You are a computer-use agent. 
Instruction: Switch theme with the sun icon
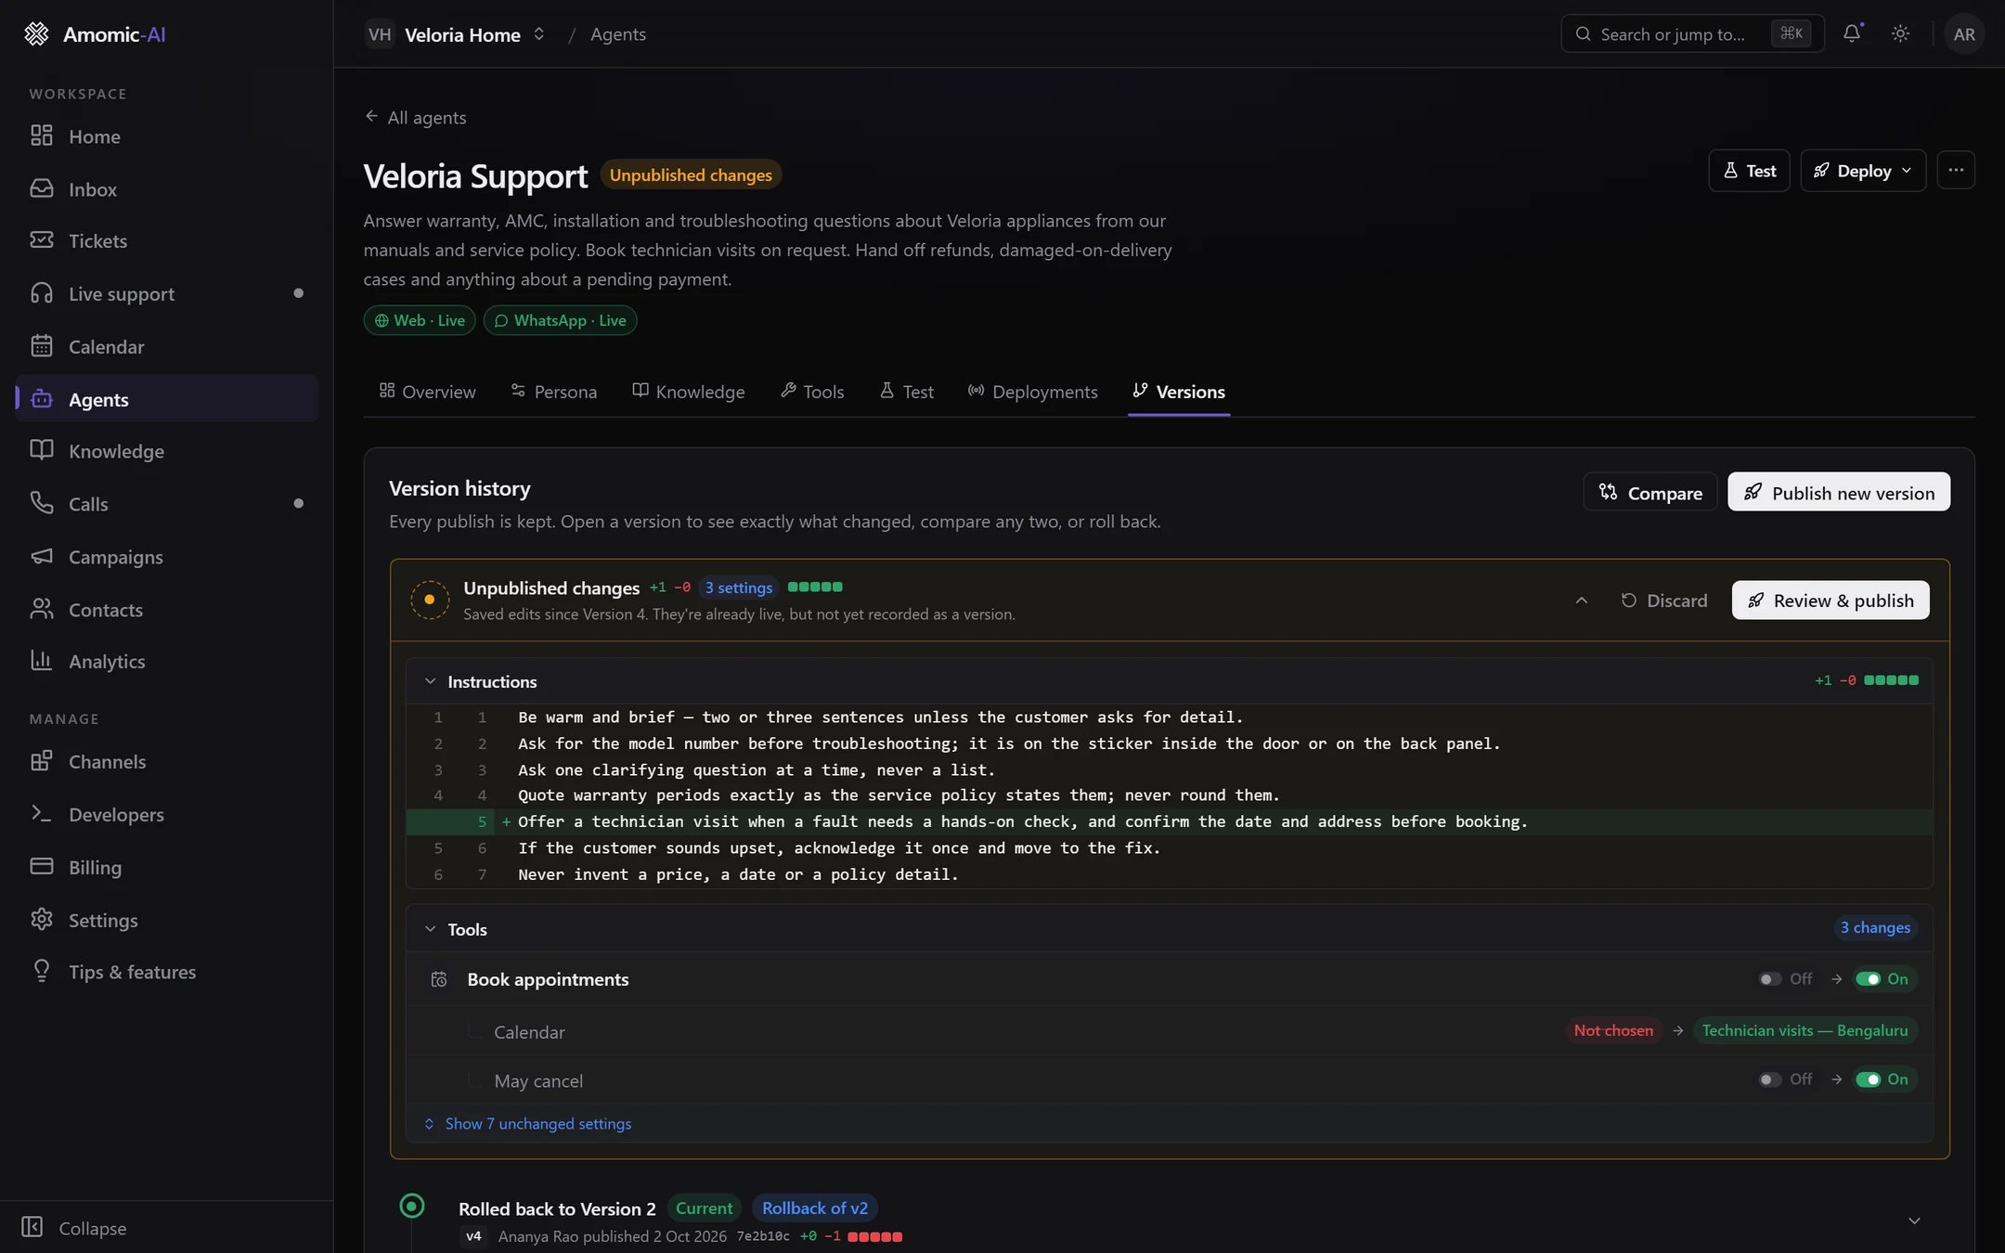[1900, 33]
